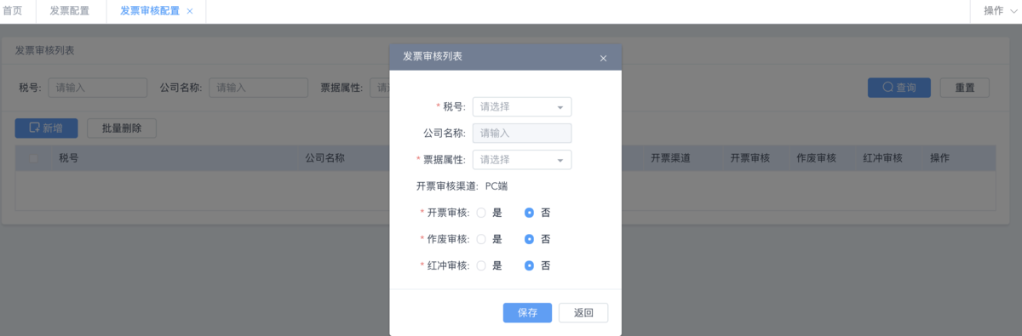
Task: Switch to the 首页 tab
Action: click(13, 11)
